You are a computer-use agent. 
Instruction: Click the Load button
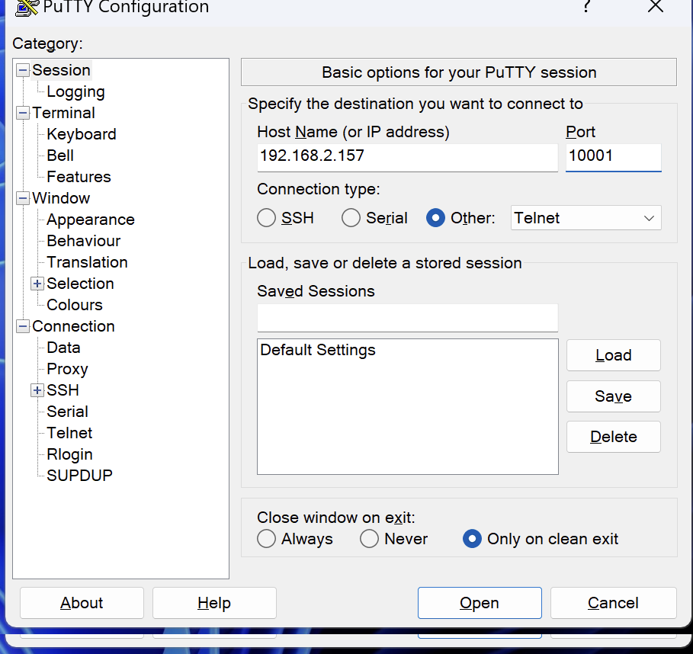(x=613, y=355)
